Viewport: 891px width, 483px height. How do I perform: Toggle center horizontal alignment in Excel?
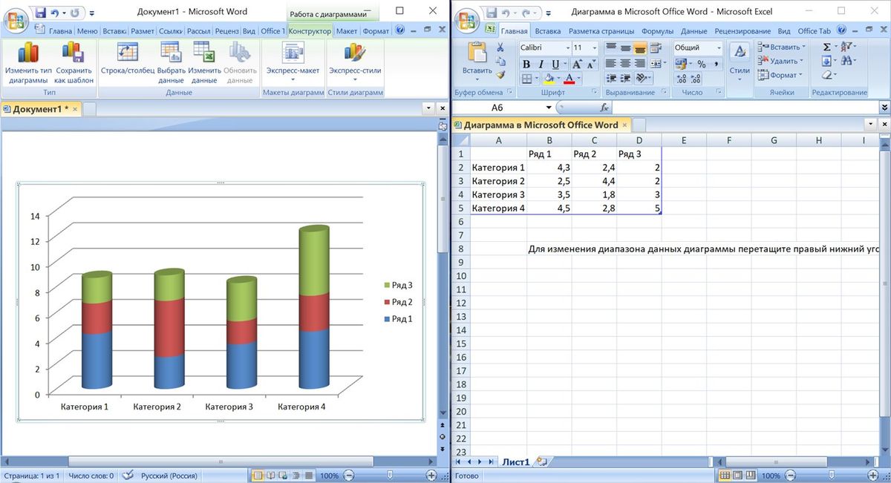point(625,64)
